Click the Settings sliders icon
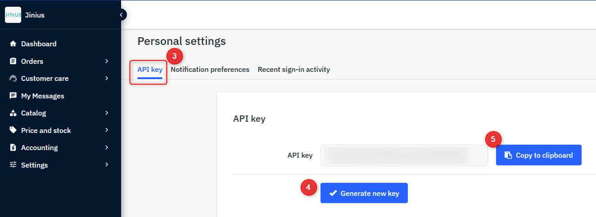Image resolution: width=596 pixels, height=217 pixels. [13, 165]
